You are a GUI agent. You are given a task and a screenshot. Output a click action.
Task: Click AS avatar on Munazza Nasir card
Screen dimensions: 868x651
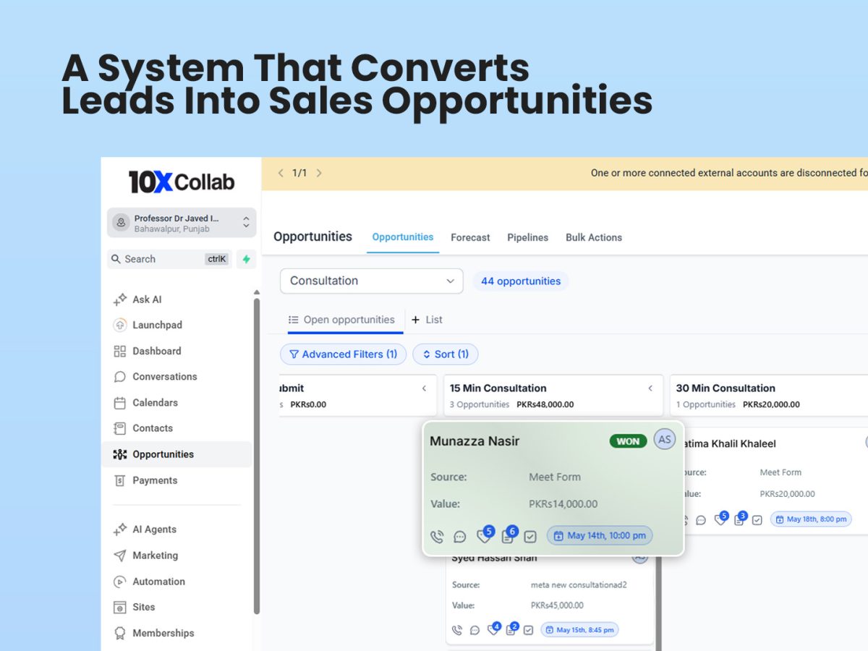click(665, 439)
